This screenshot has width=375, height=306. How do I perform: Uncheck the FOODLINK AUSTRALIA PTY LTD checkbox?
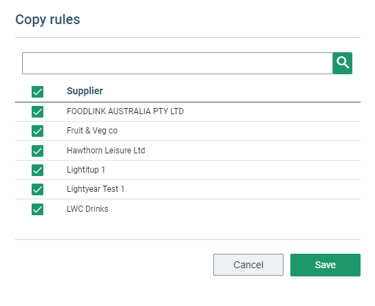click(x=38, y=111)
